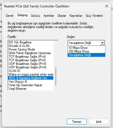
Task: Select Wake on magic packet property
Action: [x=31, y=74]
